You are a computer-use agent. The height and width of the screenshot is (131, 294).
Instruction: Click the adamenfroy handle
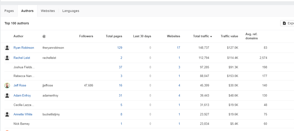51,96
